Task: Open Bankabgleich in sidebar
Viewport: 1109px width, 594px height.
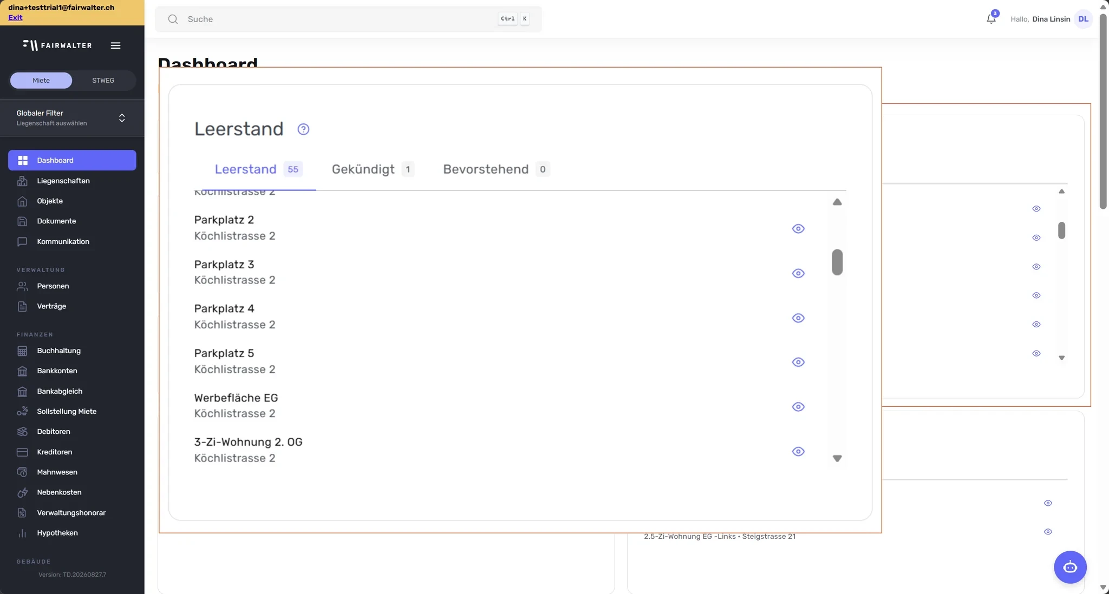Action: pyautogui.click(x=72, y=391)
